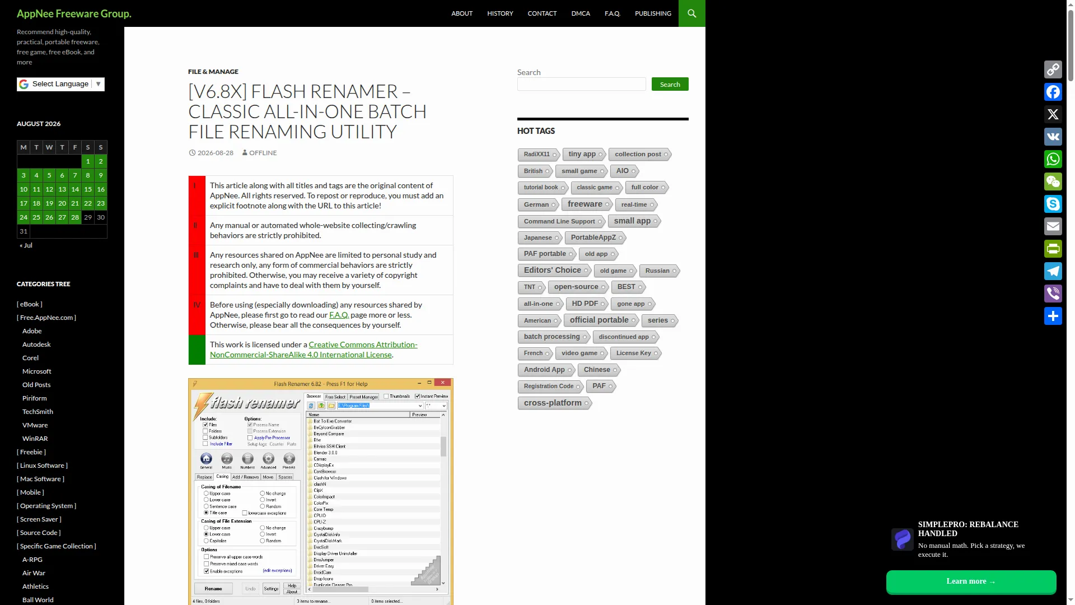The height and width of the screenshot is (605, 1075).
Task: Select the Command Line Support tag
Action: click(x=561, y=222)
